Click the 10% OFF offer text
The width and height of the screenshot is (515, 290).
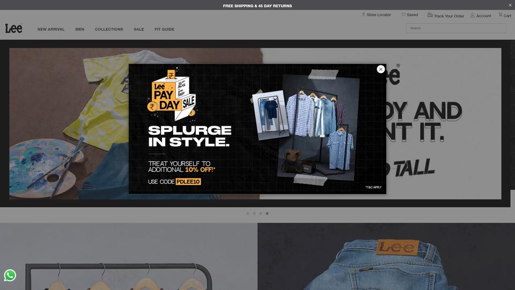point(200,170)
